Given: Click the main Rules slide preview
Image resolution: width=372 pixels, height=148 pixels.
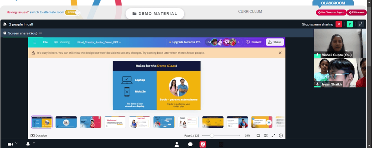Looking at the screenshot, I should [157, 85].
